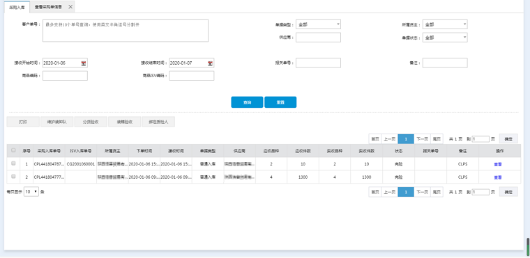Click the blue 重置 button
The width and height of the screenshot is (530, 258).
coord(280,102)
